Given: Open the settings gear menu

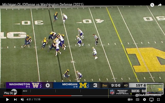Looking at the screenshot, I should coord(144,99).
